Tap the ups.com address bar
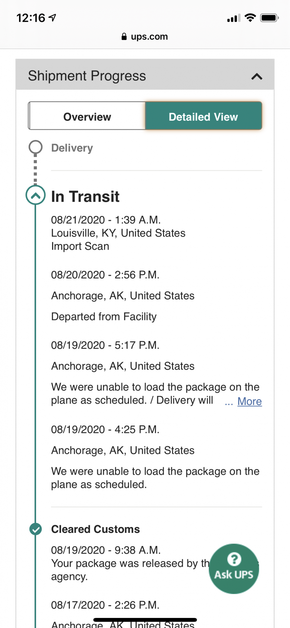This screenshot has height=628, width=290. (x=145, y=37)
